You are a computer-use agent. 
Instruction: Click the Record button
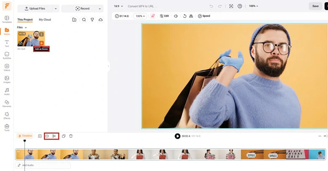coord(82,8)
